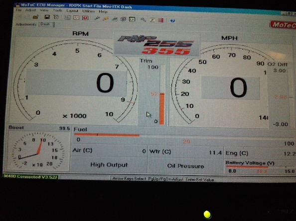This screenshot has height=221, width=296.
Task: Click the status bar key hints text
Action: tap(163, 179)
